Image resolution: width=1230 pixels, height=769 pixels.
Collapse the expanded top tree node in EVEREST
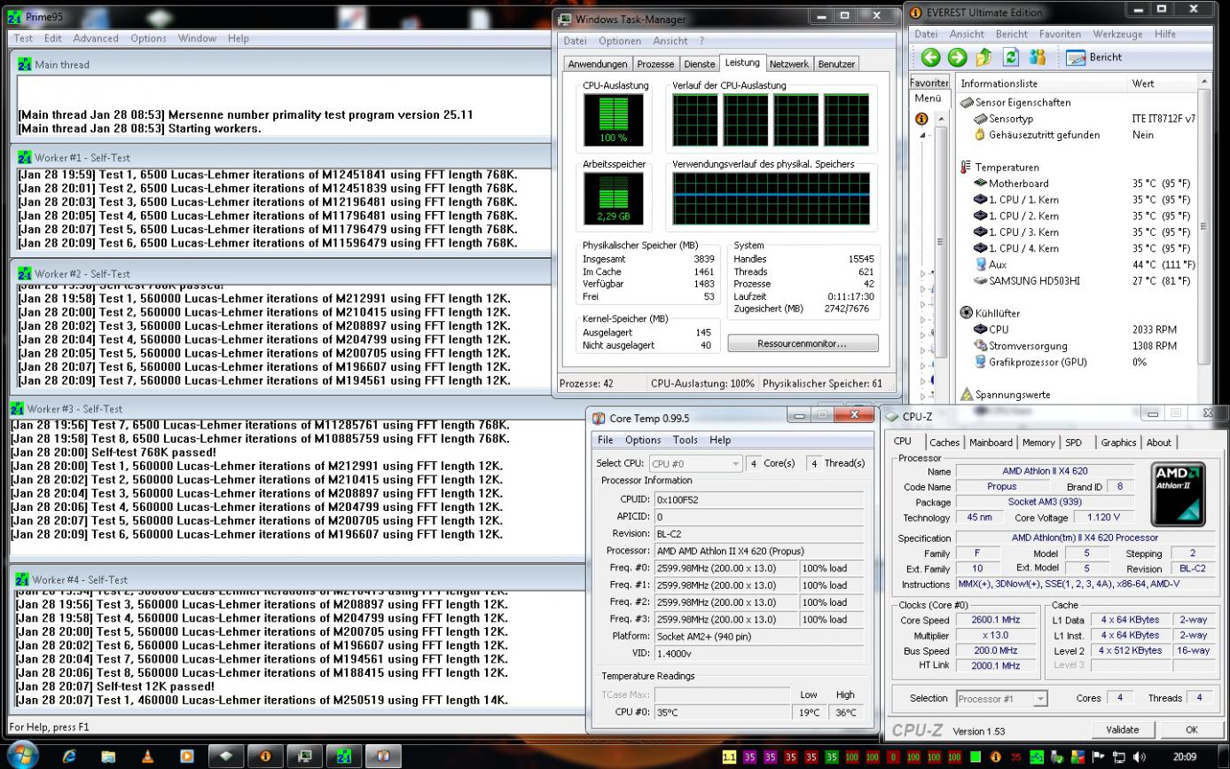click(921, 135)
